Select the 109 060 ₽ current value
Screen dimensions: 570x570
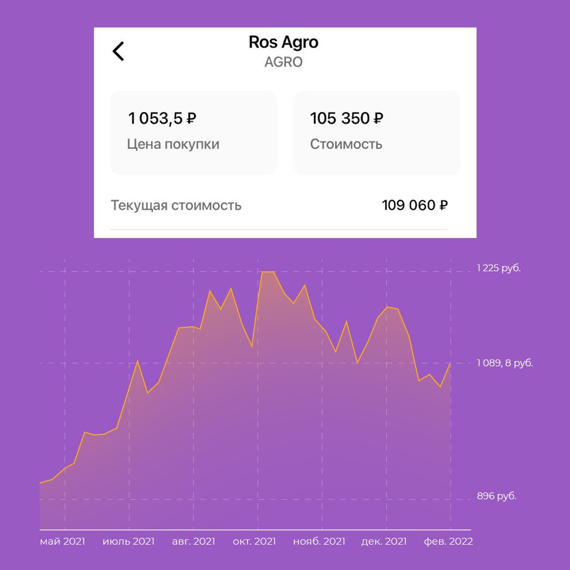point(415,205)
